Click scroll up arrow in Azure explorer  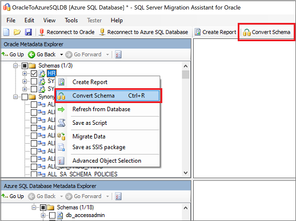(186, 208)
